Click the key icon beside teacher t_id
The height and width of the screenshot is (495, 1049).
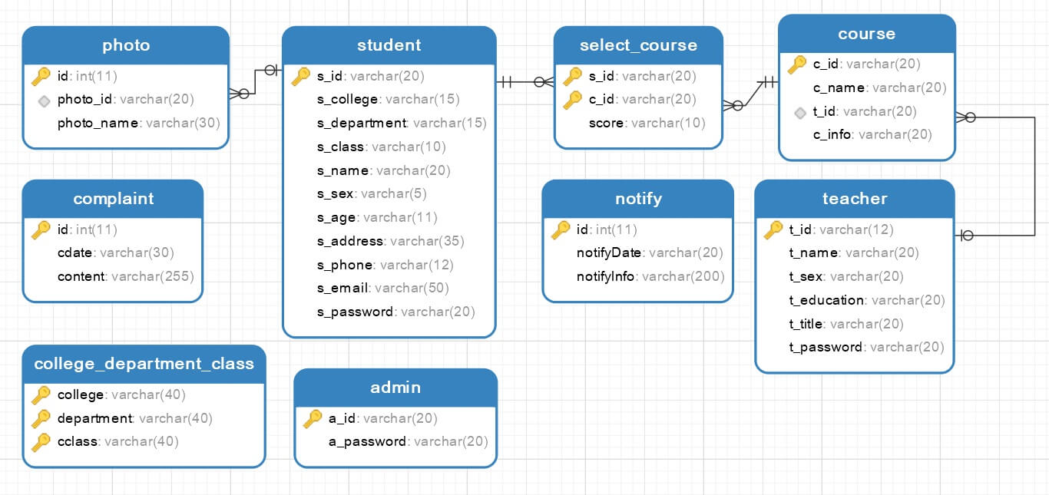pos(773,229)
